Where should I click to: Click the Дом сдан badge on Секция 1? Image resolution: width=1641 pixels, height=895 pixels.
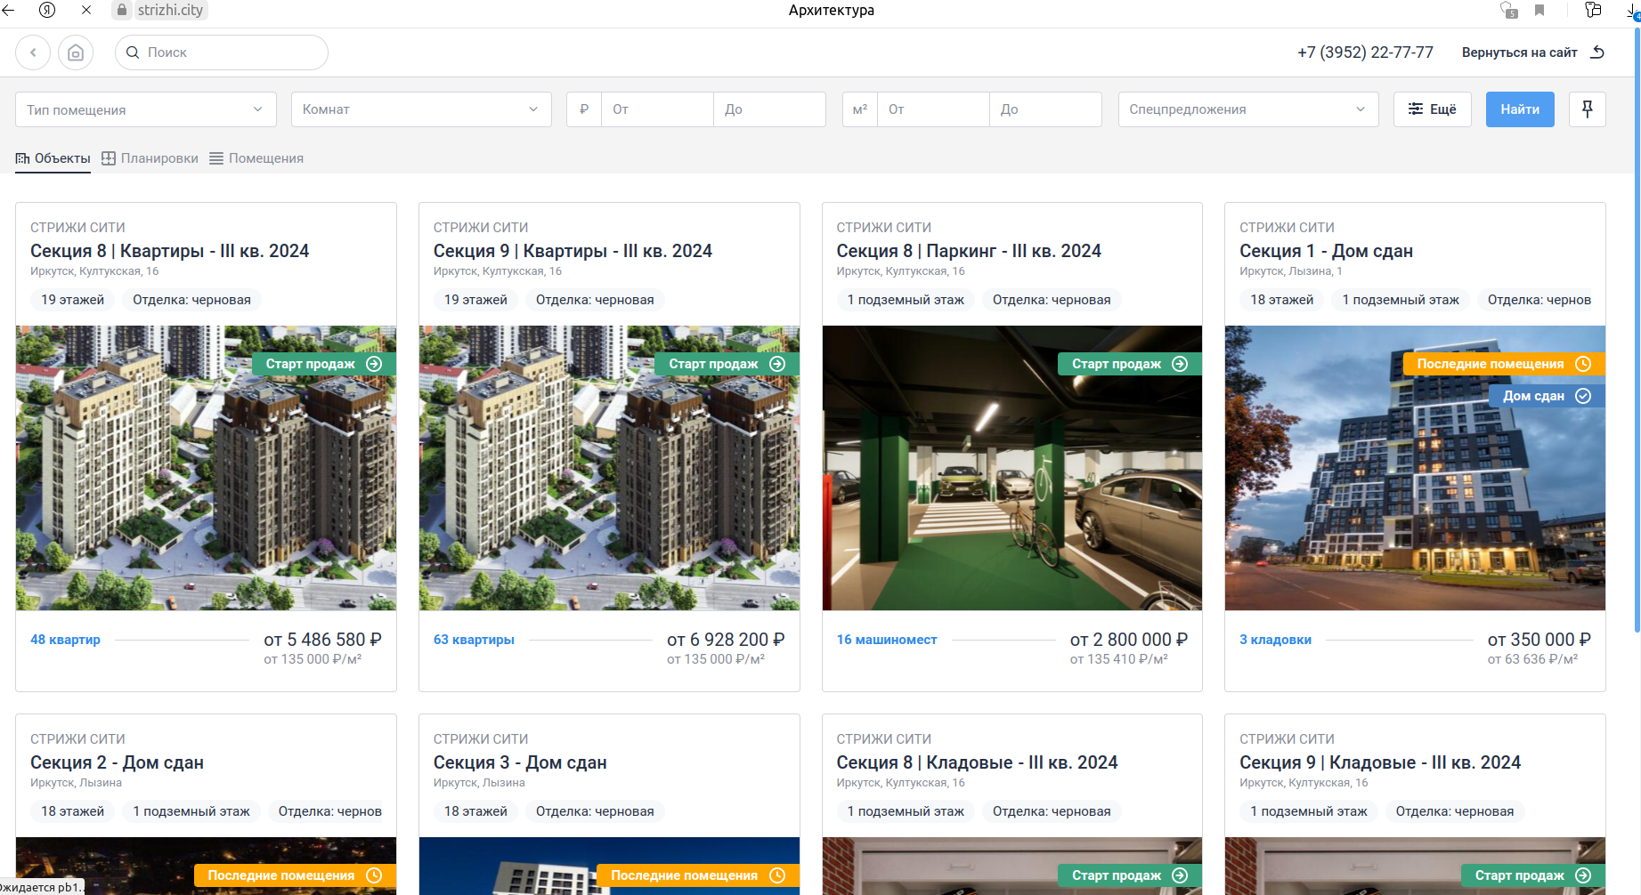click(1548, 396)
